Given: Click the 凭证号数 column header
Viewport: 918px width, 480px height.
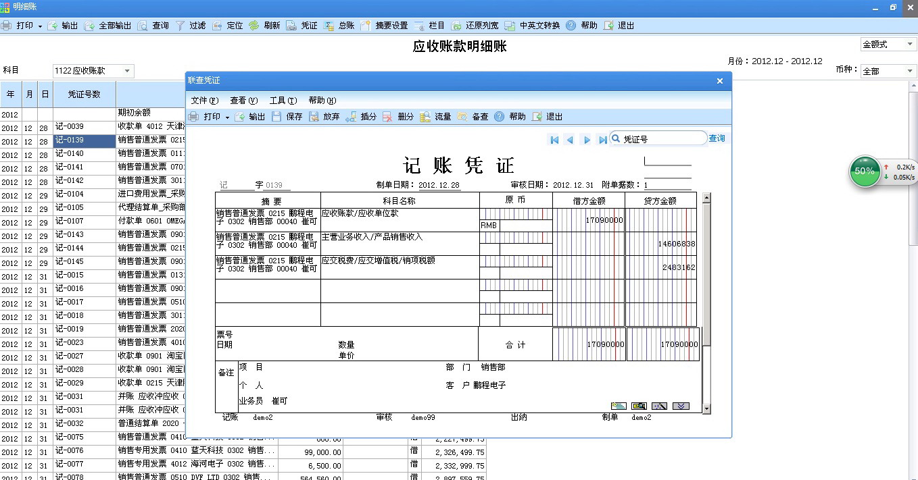Looking at the screenshot, I should (x=84, y=95).
